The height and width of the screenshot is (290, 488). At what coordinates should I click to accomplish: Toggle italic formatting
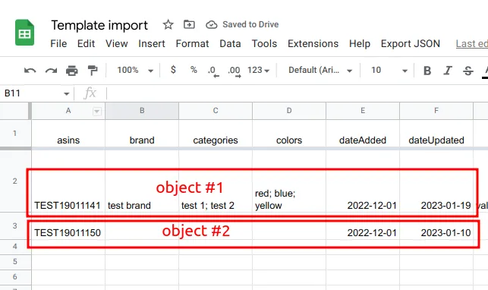click(x=448, y=71)
